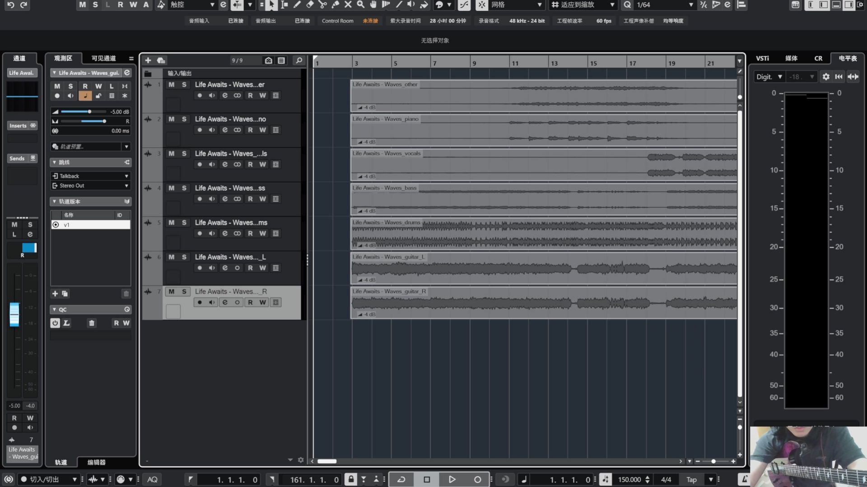
Task: Start playback with the Play button
Action: (x=452, y=479)
